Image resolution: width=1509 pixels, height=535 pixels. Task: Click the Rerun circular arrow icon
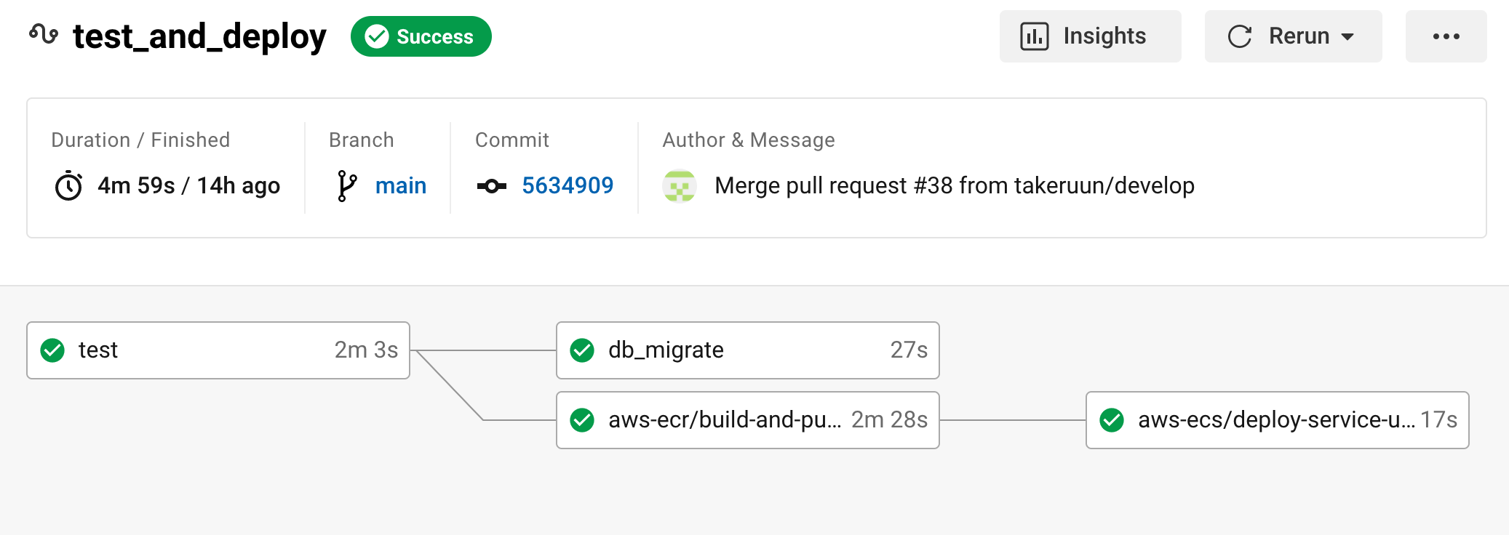pyautogui.click(x=1240, y=36)
